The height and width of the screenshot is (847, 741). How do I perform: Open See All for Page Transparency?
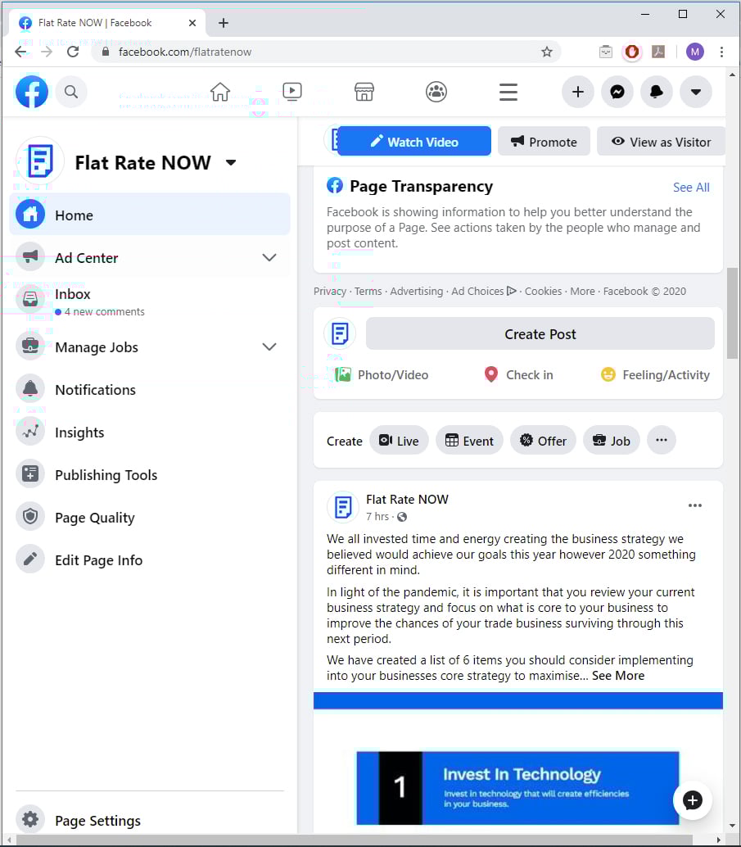coord(691,188)
